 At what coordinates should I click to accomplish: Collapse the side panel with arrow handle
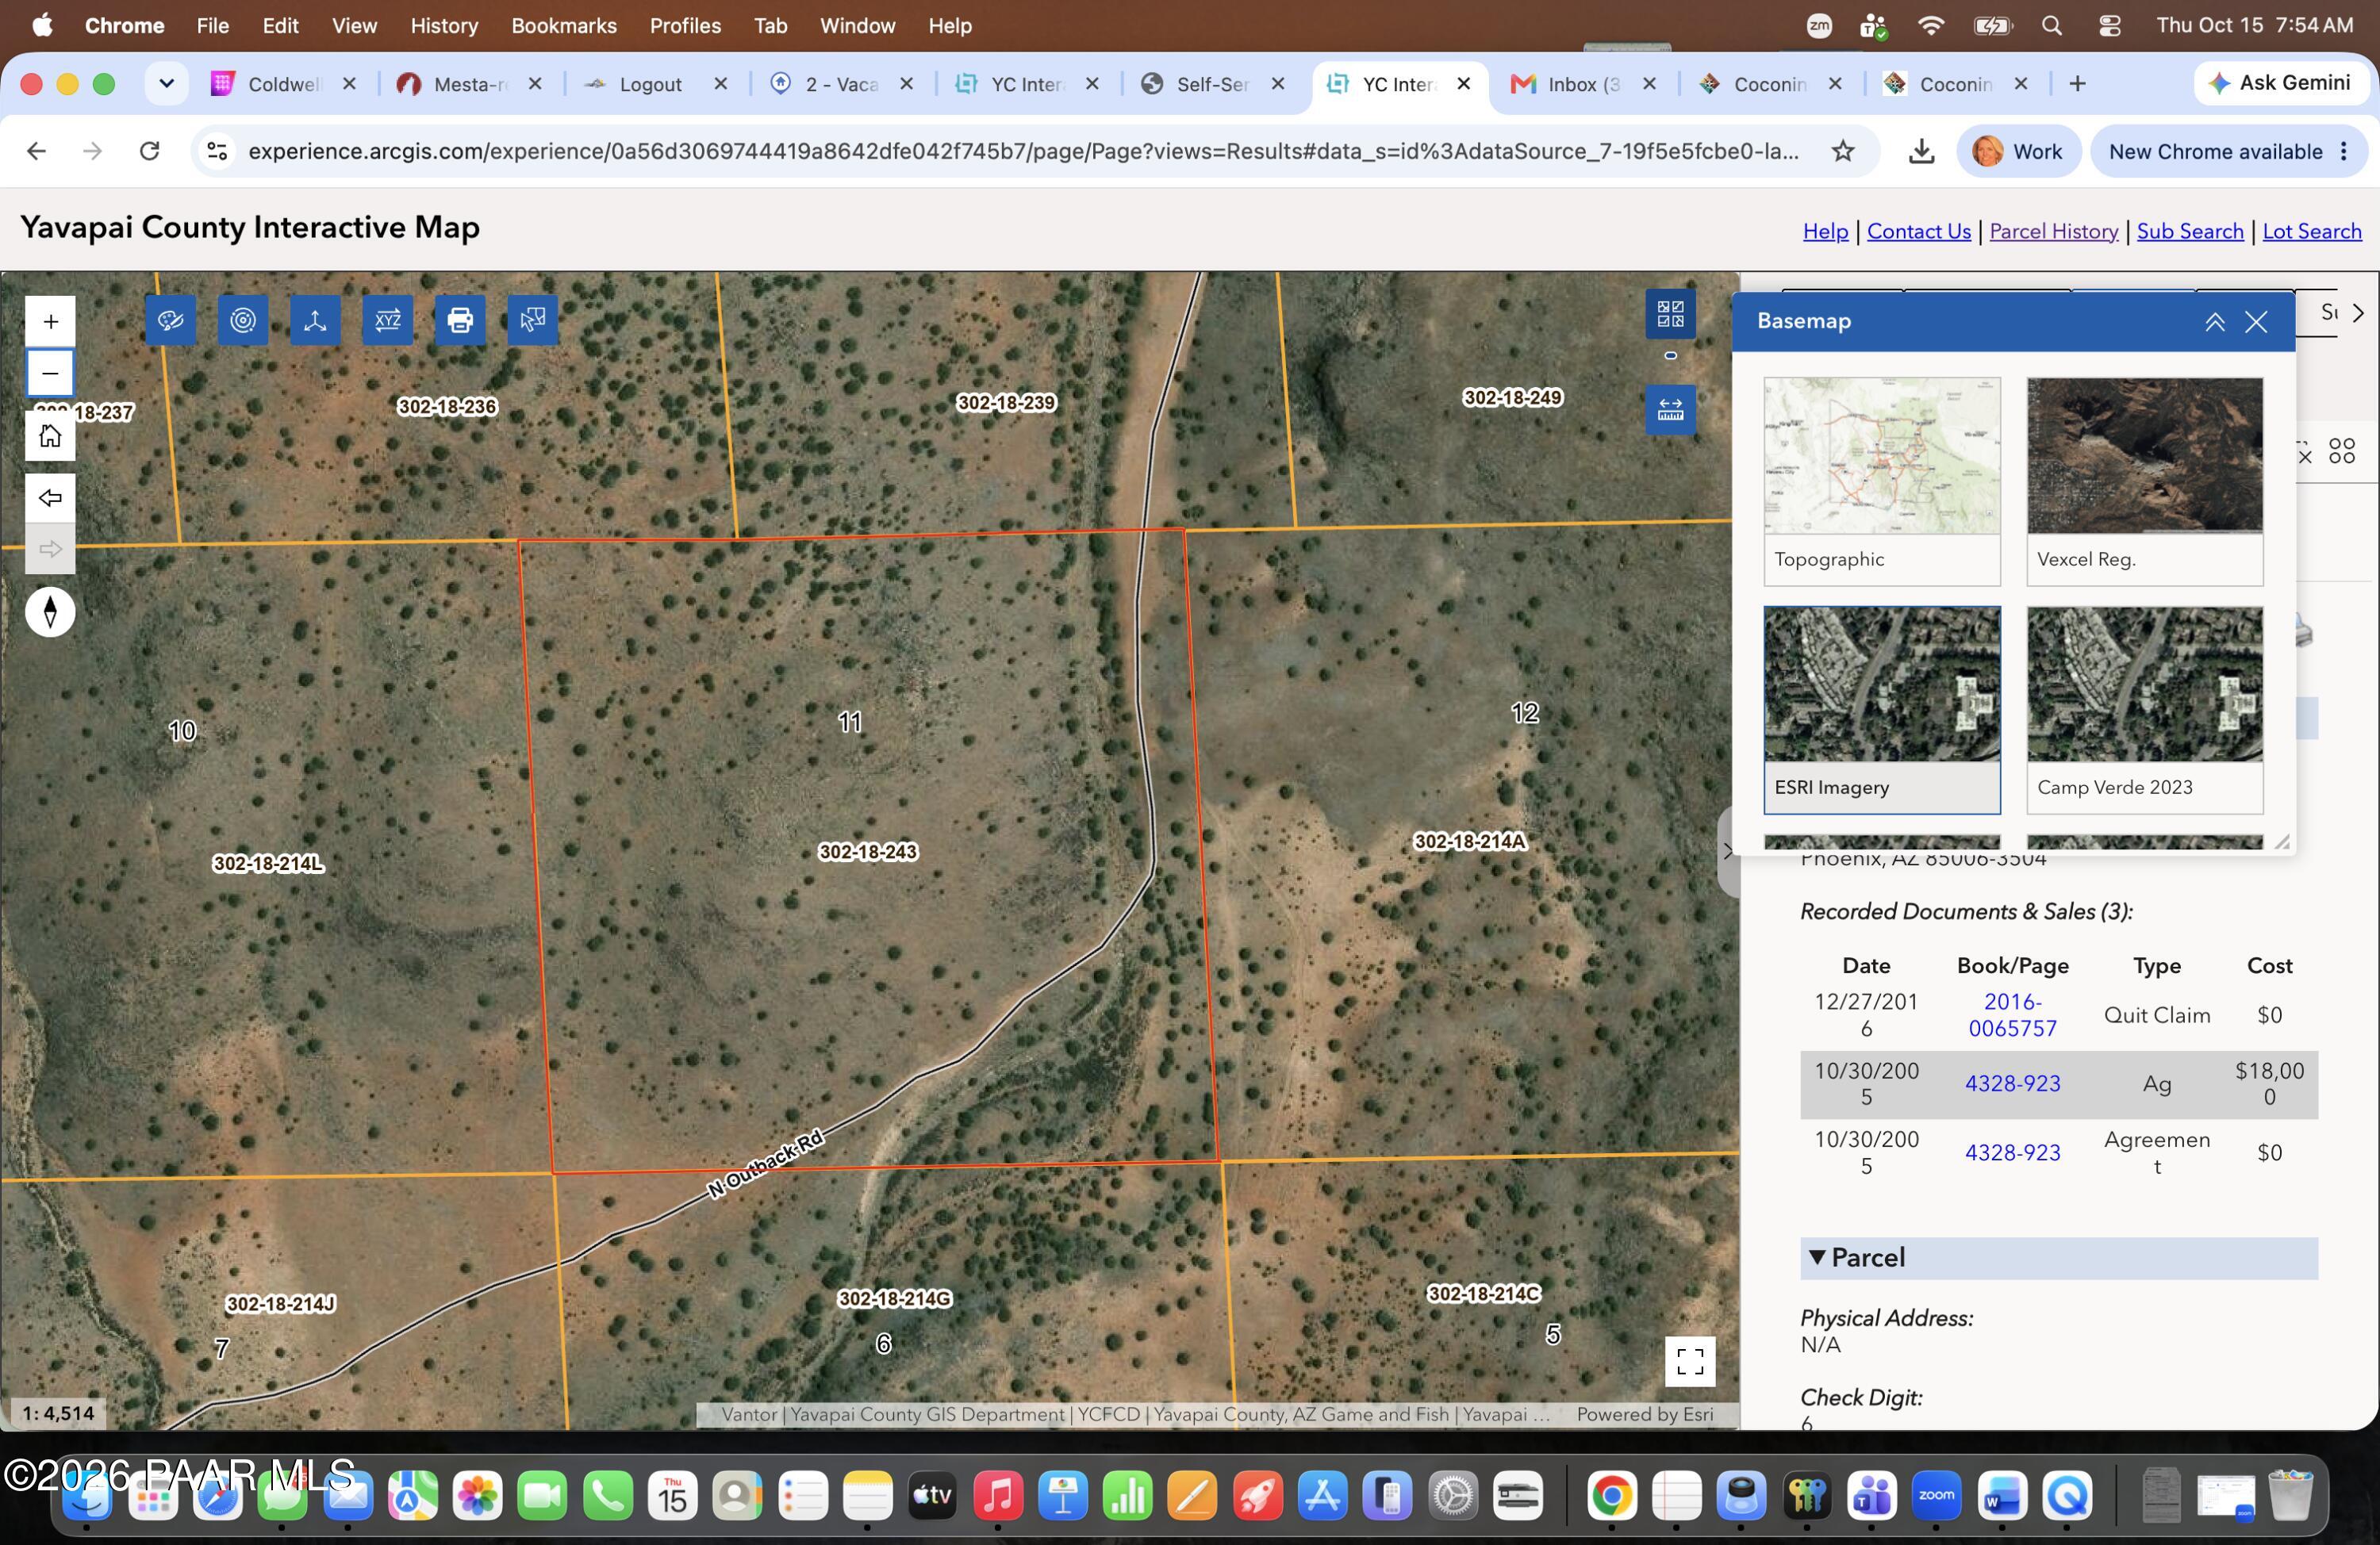(1727, 852)
